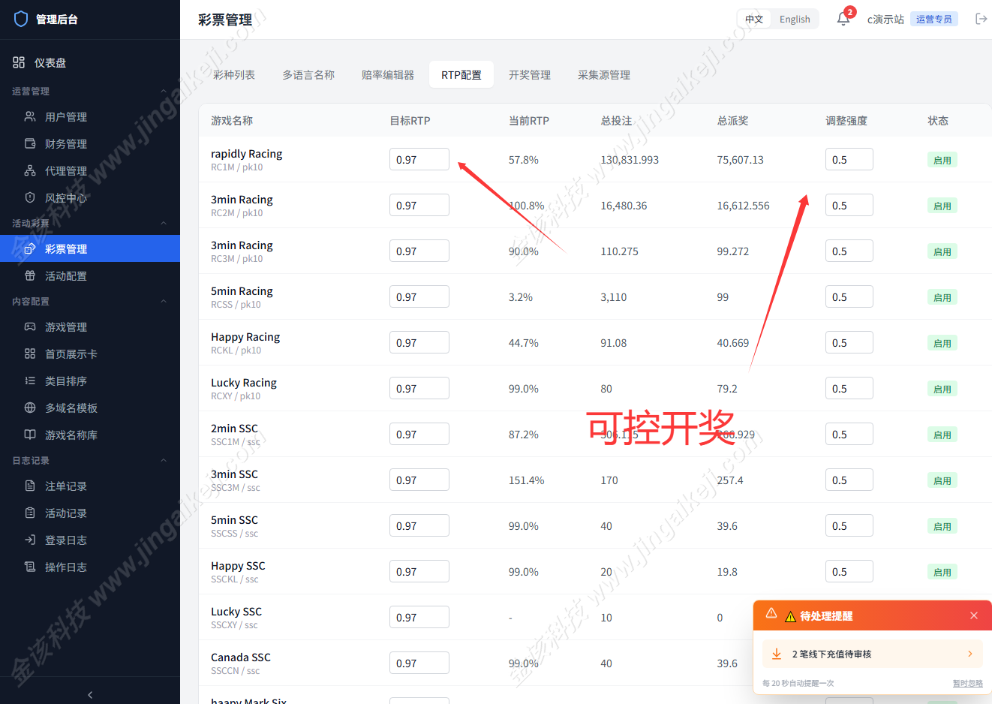Click the 总派奖 value 16,612.556

point(743,206)
